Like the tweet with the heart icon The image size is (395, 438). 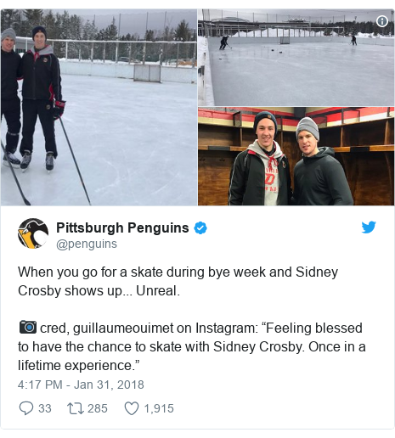(132, 408)
